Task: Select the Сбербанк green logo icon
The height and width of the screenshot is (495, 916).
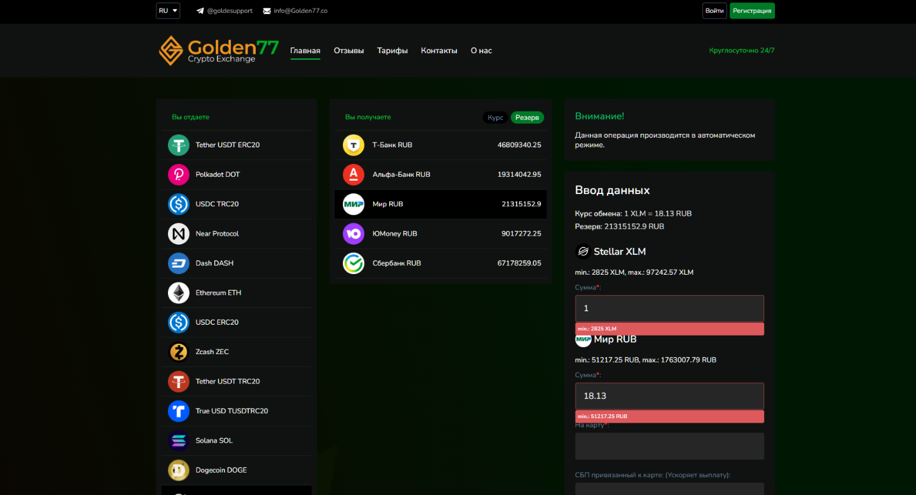Action: coord(353,263)
